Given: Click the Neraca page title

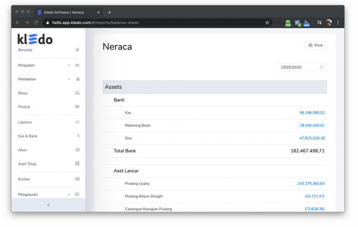Looking at the screenshot, I should 117,47.
